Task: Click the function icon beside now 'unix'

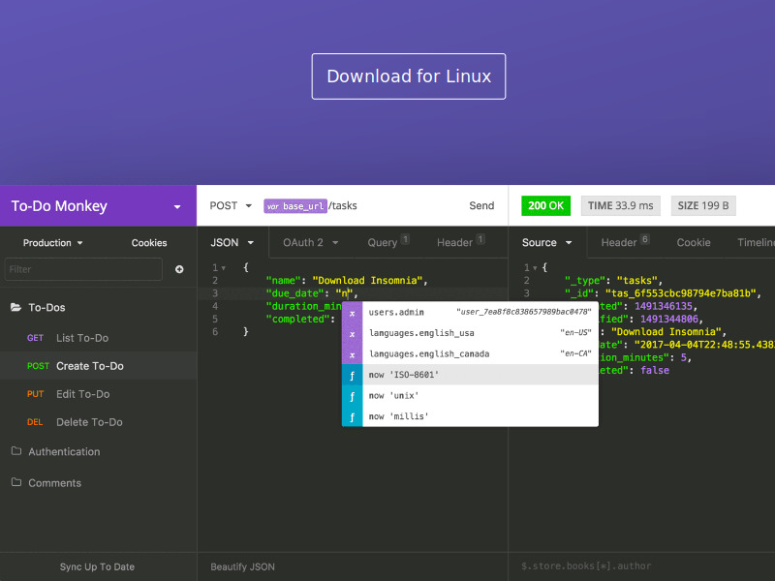Action: [x=352, y=395]
